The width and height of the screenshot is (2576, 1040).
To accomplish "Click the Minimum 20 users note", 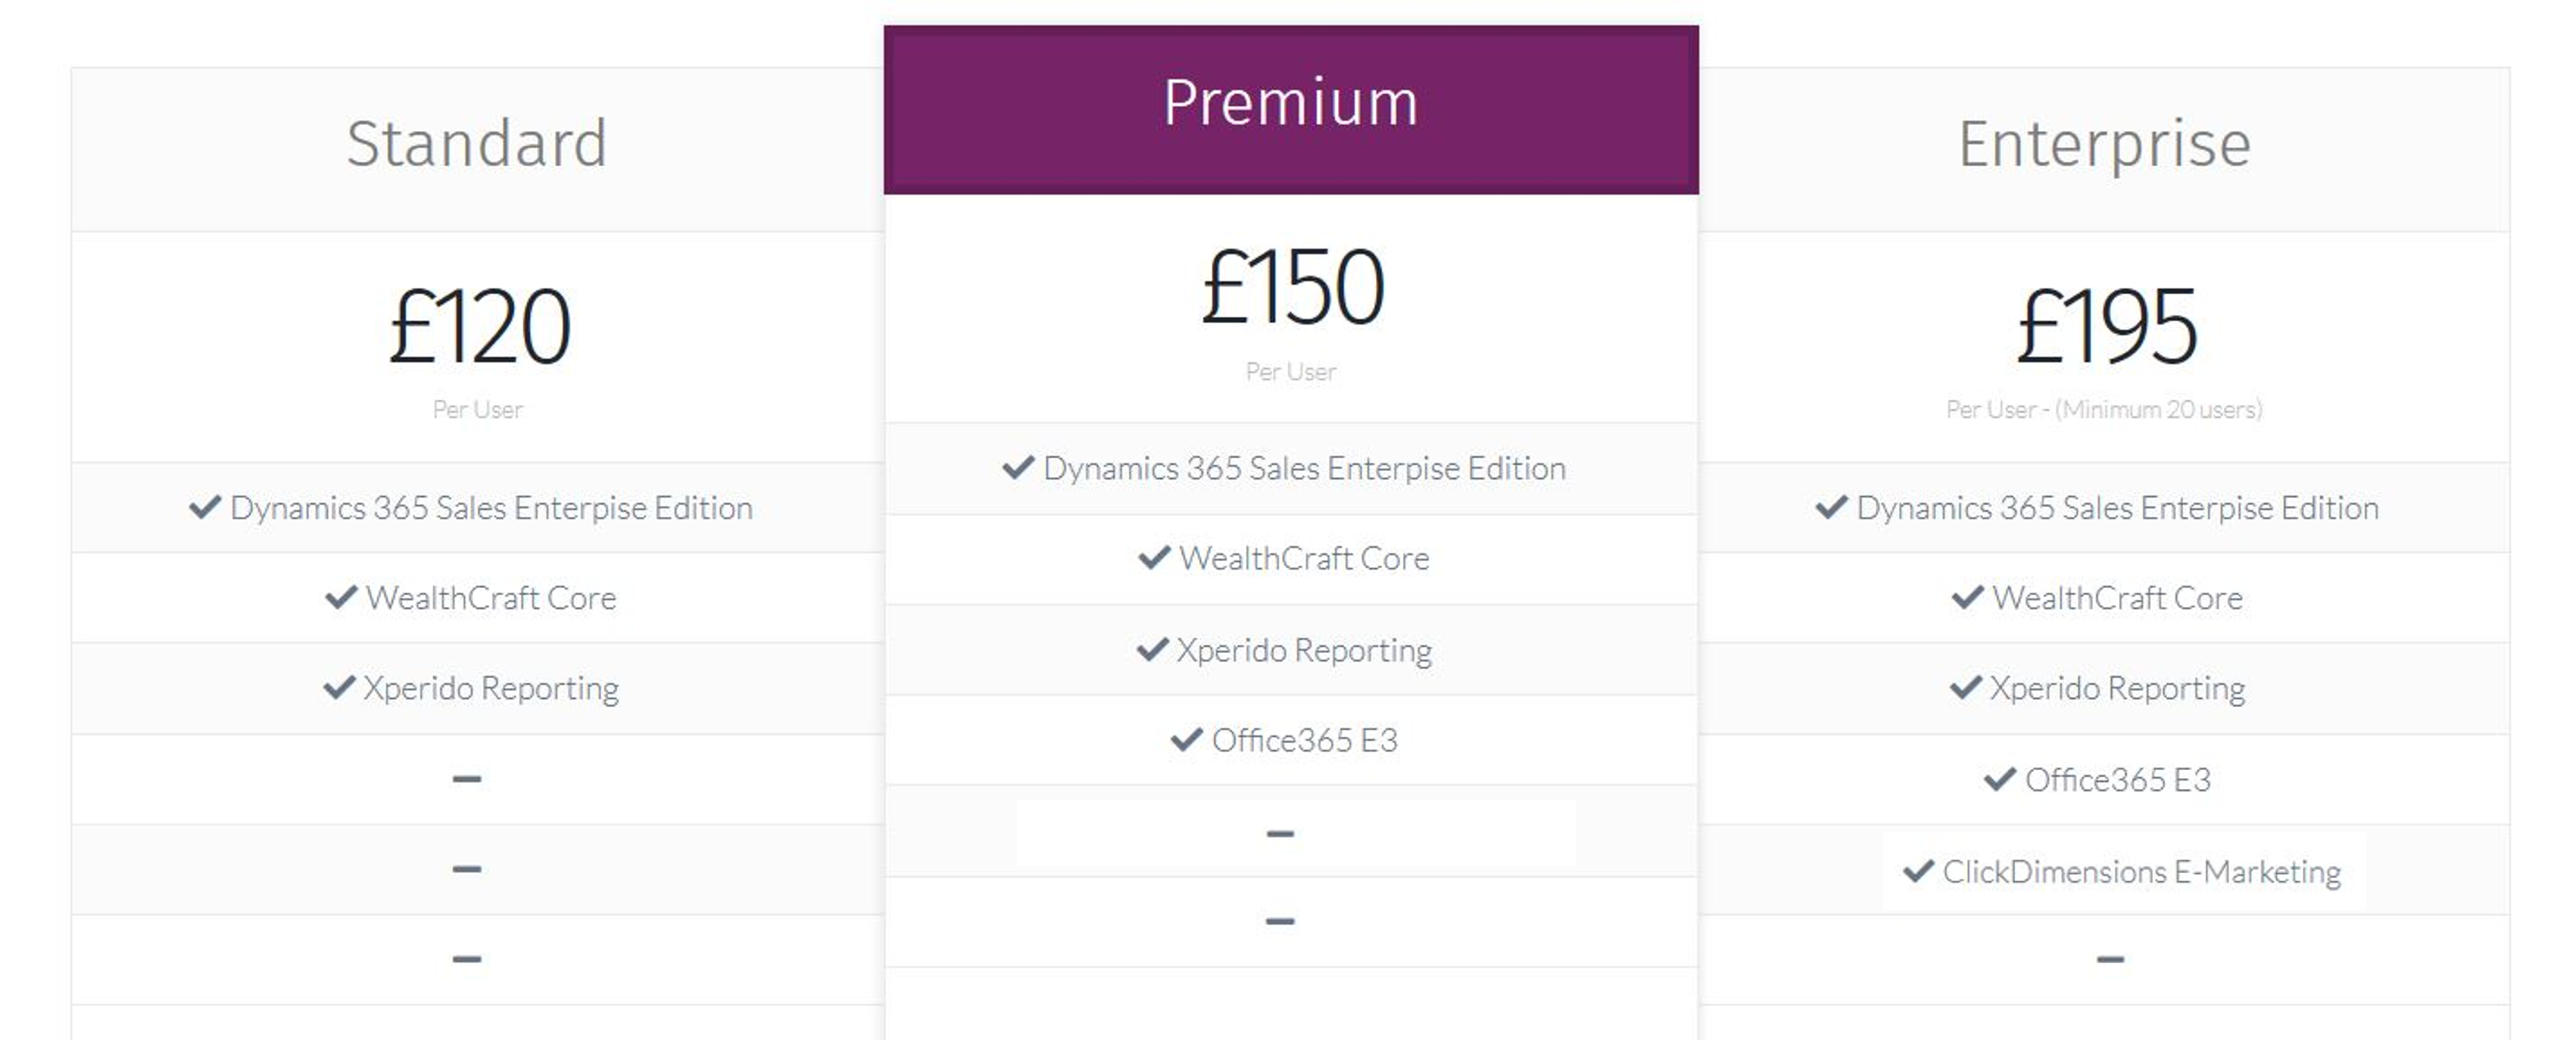I will click(x=2159, y=410).
